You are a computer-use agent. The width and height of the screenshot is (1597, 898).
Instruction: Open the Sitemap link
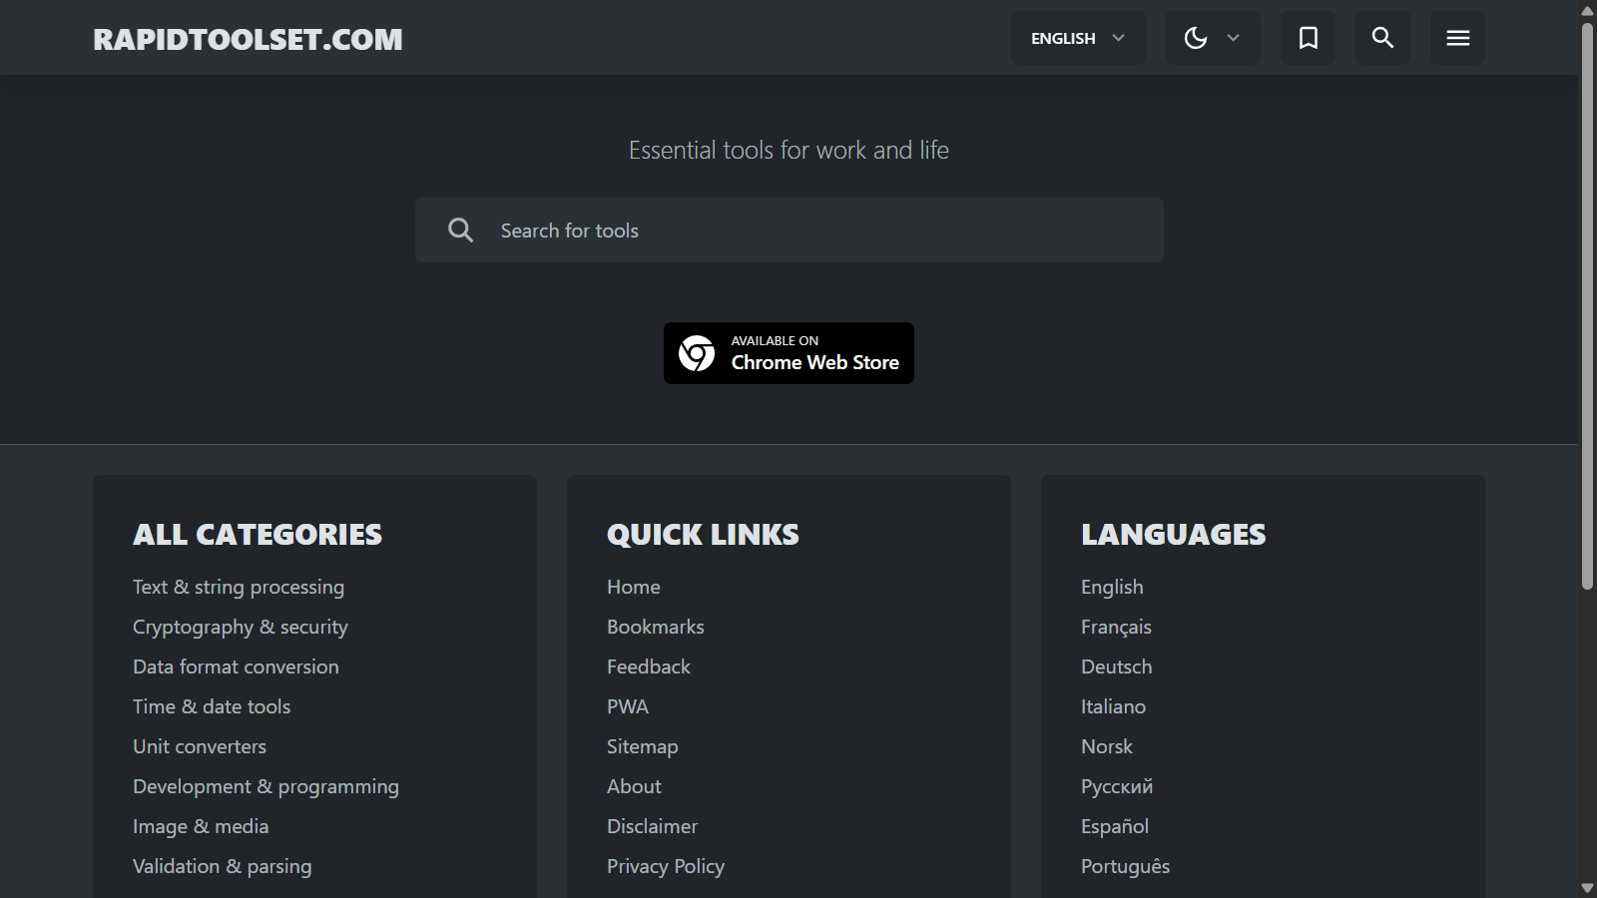[642, 745]
